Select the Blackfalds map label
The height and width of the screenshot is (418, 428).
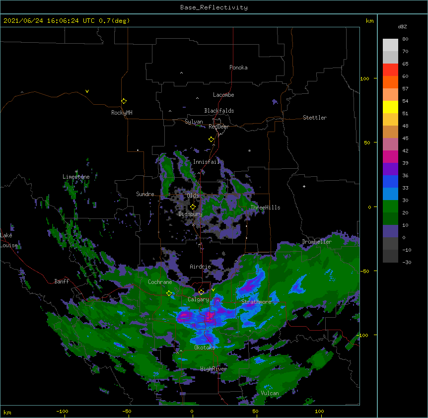click(219, 111)
